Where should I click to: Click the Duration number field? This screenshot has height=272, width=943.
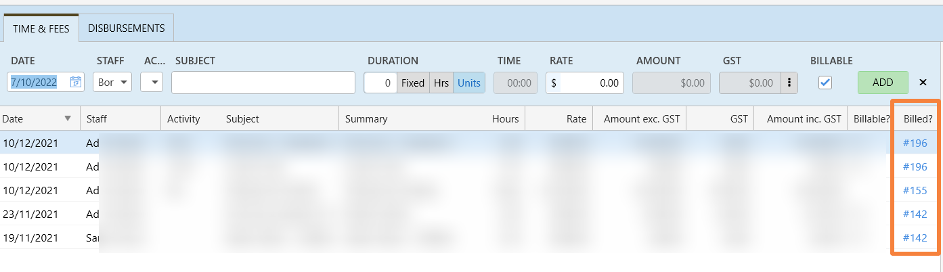pos(380,83)
